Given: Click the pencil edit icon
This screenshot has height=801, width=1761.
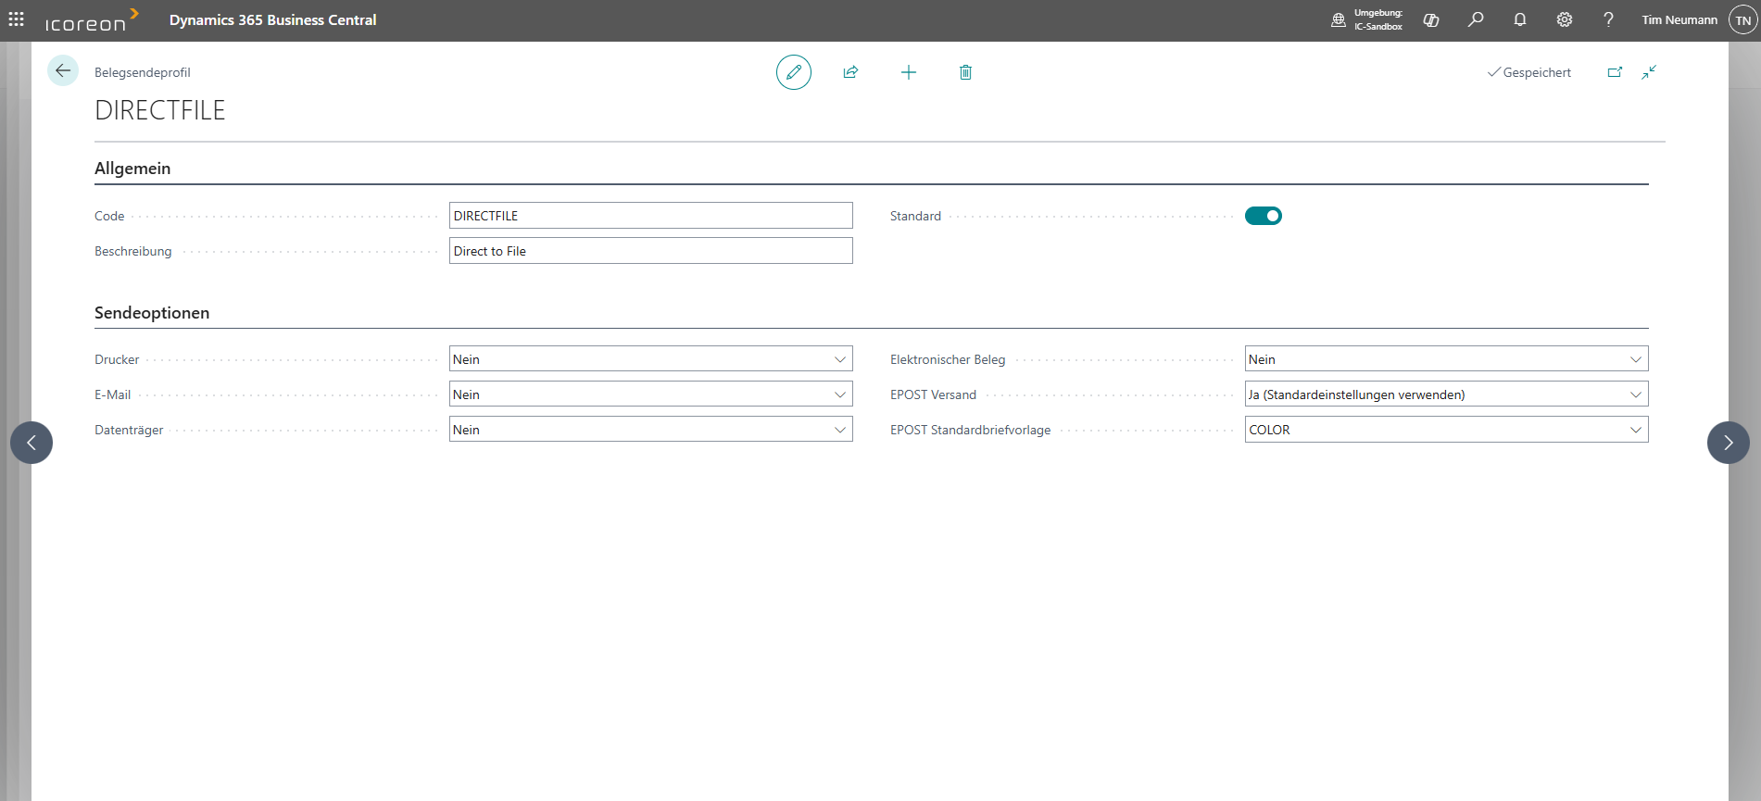Looking at the screenshot, I should click(x=793, y=72).
